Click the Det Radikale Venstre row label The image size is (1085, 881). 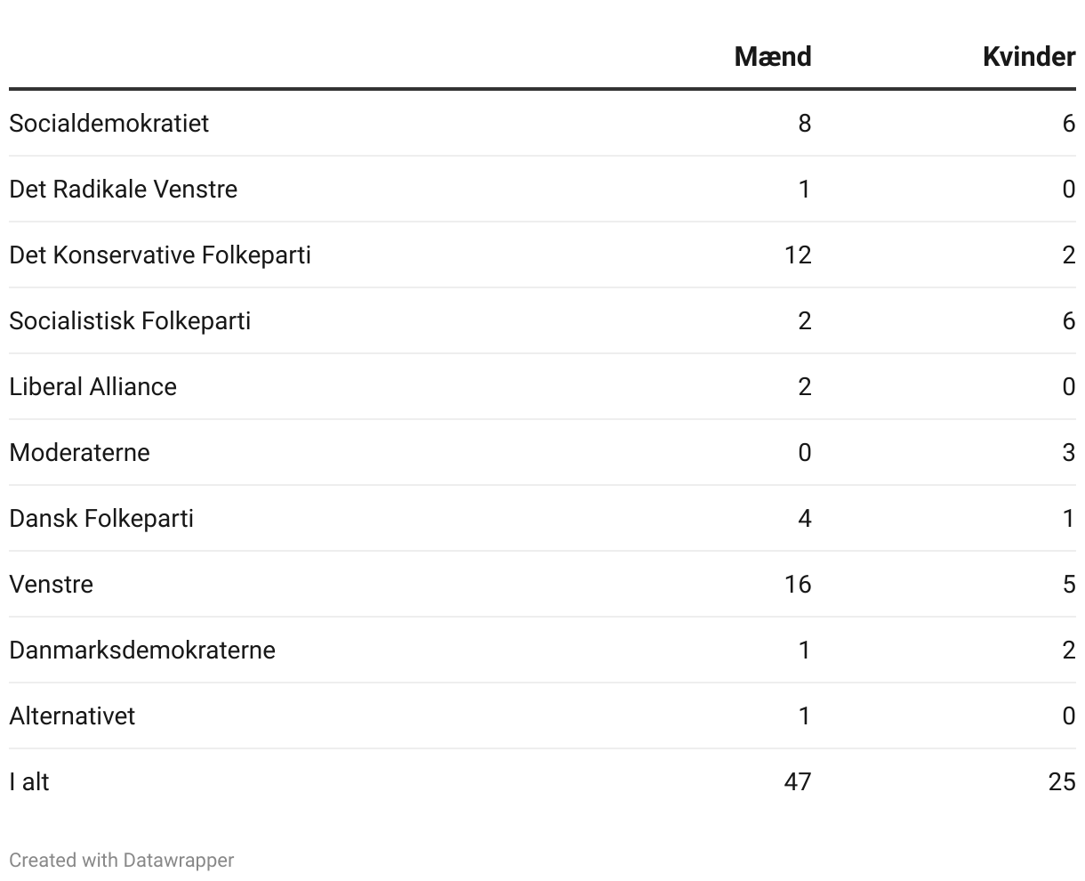tap(123, 189)
